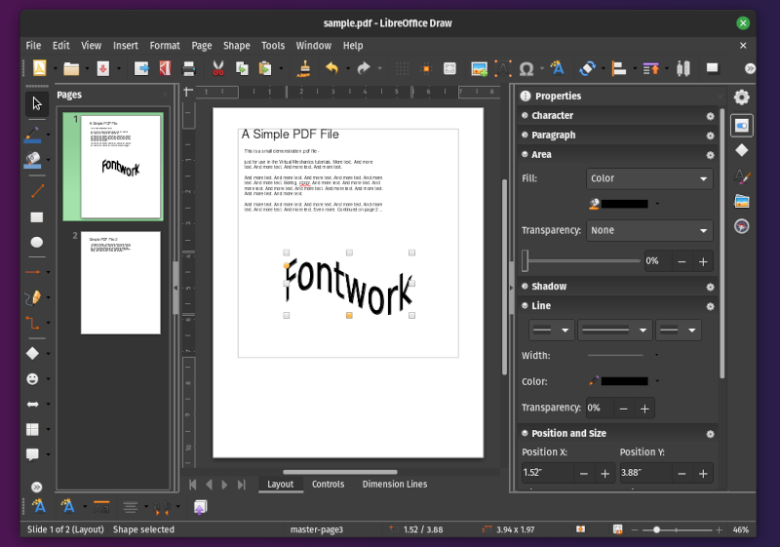This screenshot has height=547, width=780.
Task: Select the Symbol Shapes smiley tool
Action: (33, 379)
